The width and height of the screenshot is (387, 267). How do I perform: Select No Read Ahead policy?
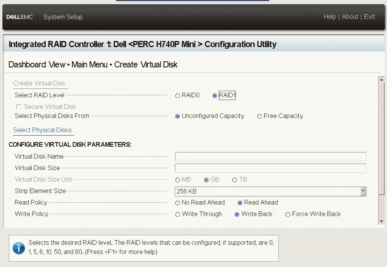click(178, 203)
